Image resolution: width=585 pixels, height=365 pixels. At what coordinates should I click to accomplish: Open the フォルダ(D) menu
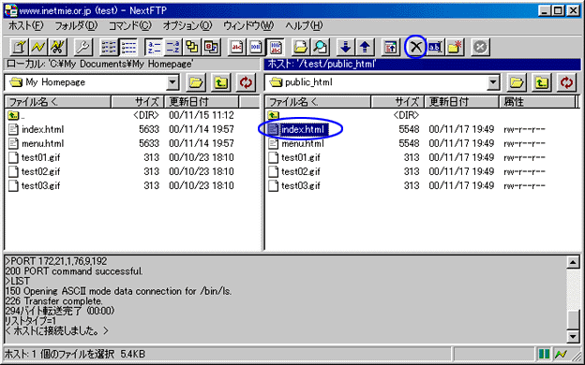[76, 25]
